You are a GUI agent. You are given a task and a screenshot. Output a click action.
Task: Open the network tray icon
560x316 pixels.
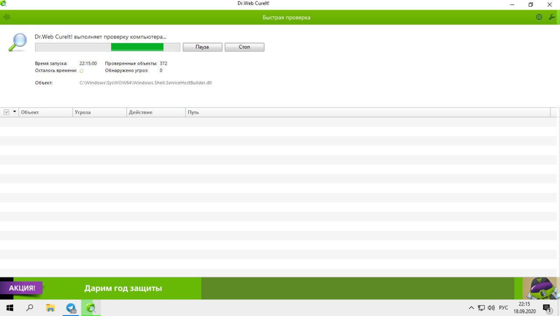481,308
